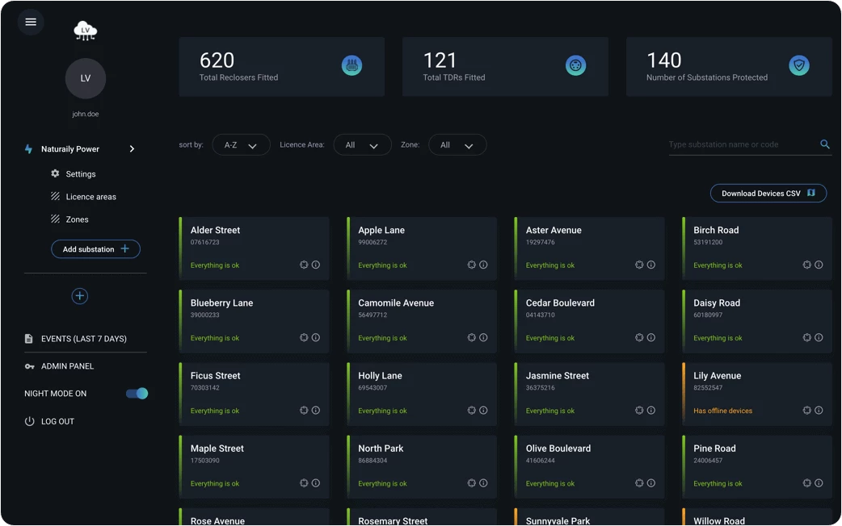This screenshot has width=842, height=526.
Task: Click the Total TDRs Fitted stat card
Action: [x=505, y=66]
